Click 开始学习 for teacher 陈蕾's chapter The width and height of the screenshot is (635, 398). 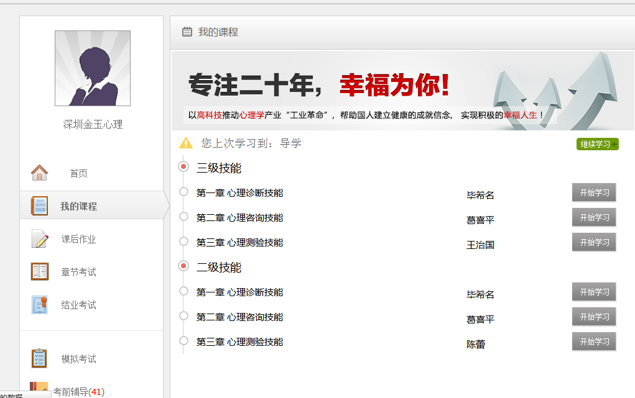coord(594,341)
